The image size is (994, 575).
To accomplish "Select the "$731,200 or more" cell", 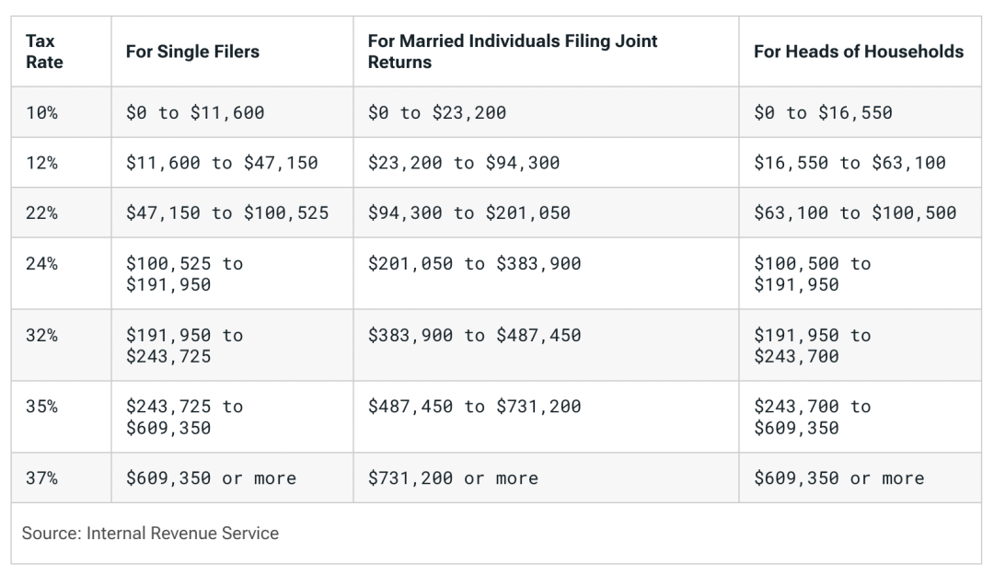I will point(453,478).
